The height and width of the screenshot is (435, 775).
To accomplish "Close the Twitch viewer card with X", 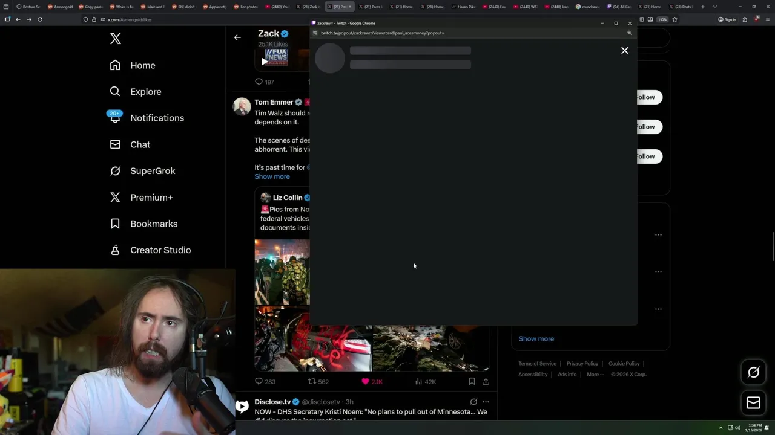I will [625, 51].
